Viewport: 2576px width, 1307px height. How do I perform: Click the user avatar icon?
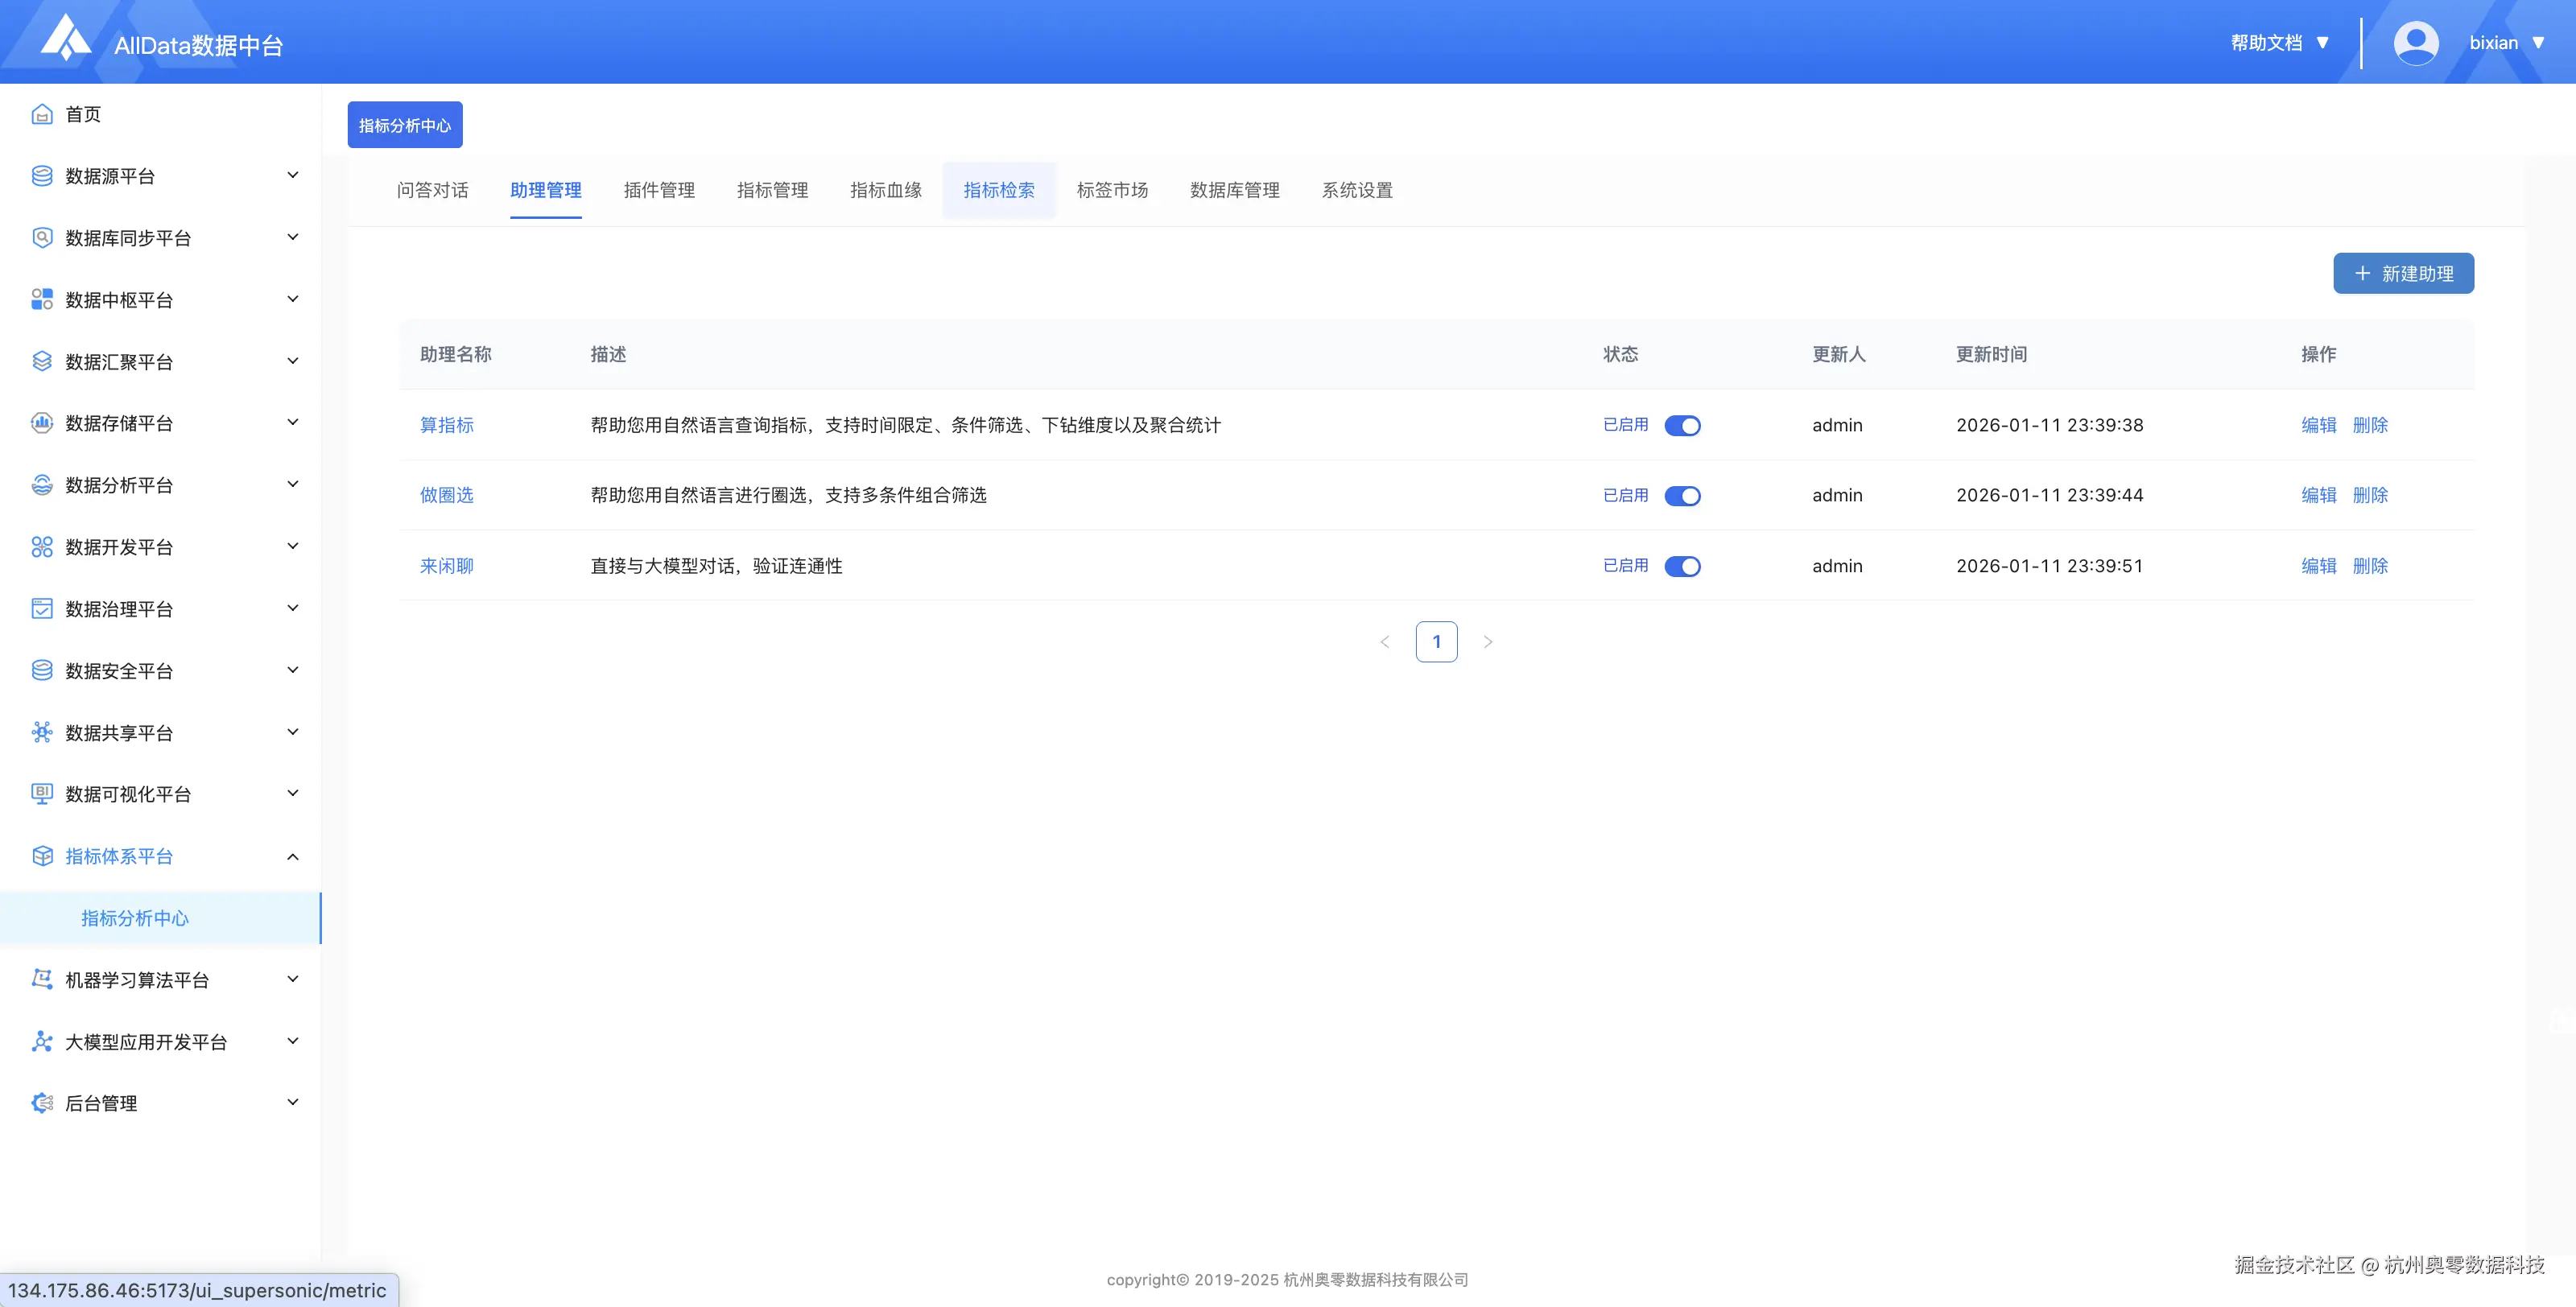[2415, 43]
